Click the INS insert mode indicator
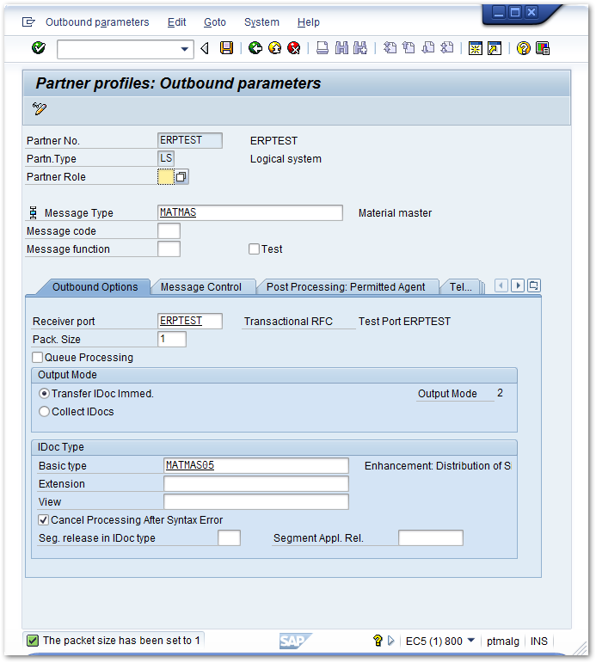Image resolution: width=596 pixels, height=663 pixels. 539,641
